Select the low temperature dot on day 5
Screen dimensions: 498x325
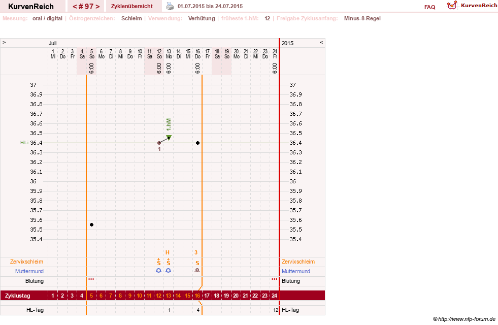coord(91,224)
